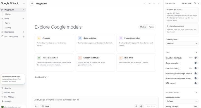Expand the Dashboard sidebar chevron

pyautogui.click(x=24, y=32)
